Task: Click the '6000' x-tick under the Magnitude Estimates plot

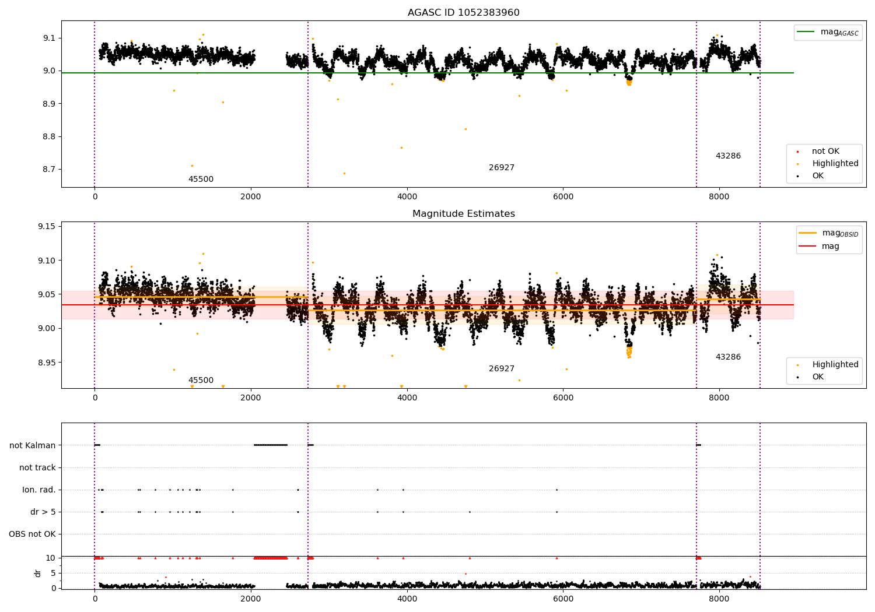Action: point(563,398)
